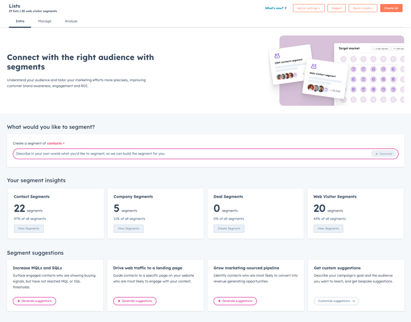The image size is (411, 322).
Task: Expand the Quick create dropdown
Action: [x=363, y=8]
